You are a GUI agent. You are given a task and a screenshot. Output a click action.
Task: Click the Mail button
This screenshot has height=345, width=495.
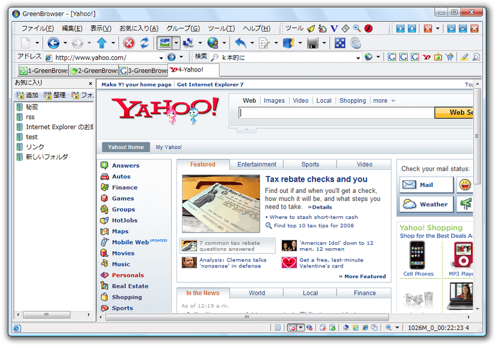(x=426, y=185)
